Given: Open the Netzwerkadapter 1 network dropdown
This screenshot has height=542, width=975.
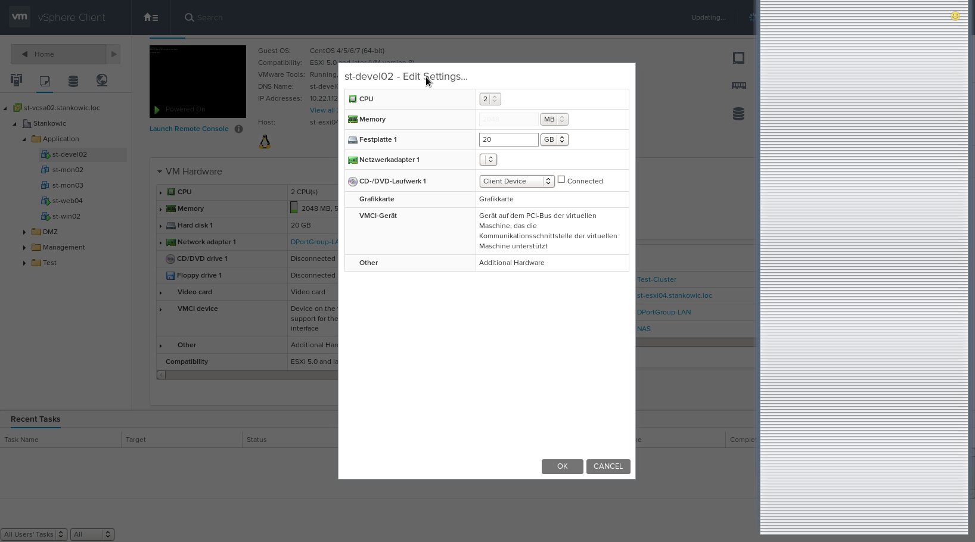Looking at the screenshot, I should tap(488, 160).
